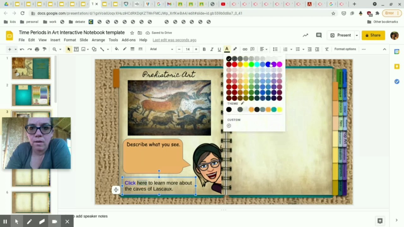The width and height of the screenshot is (404, 227).
Task: Toggle Bold formatting
Action: pos(204,49)
